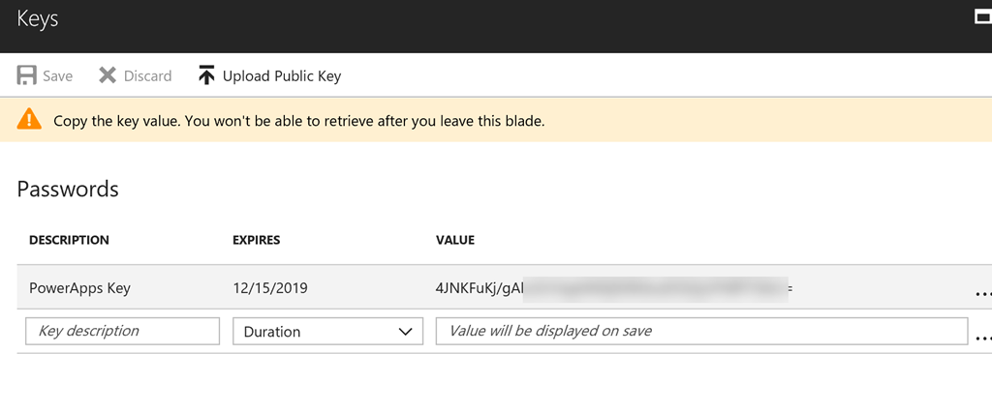Click the Key description input field

(123, 331)
